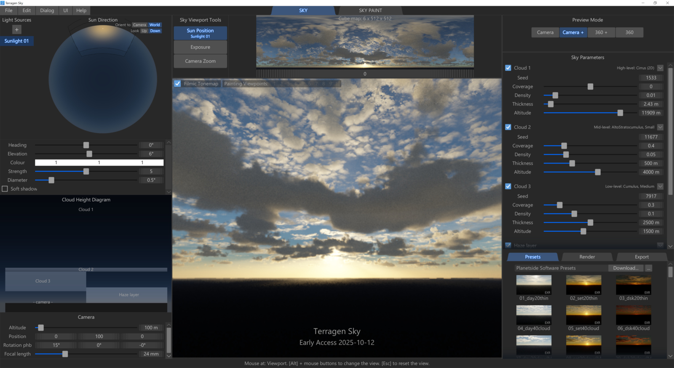Expand the Cloud 2 AltoStratocumulus type dropdown

tap(660, 127)
